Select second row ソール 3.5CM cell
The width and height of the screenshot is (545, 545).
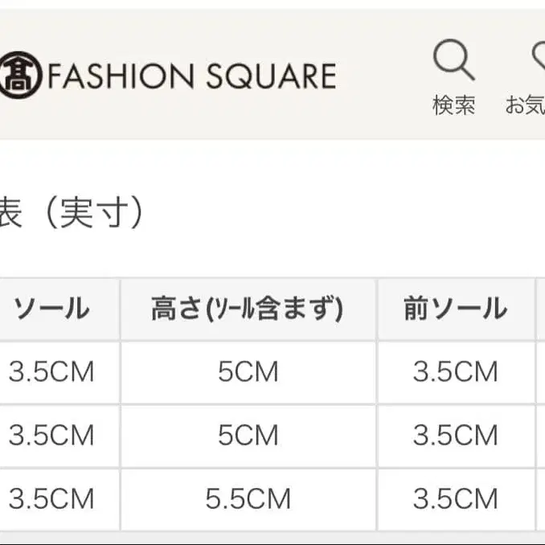51,436
